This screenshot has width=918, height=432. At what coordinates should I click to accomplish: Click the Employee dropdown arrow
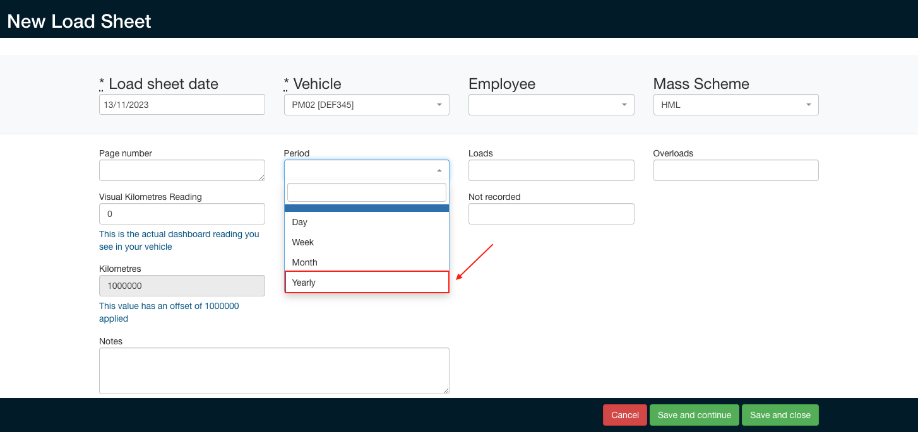(624, 105)
